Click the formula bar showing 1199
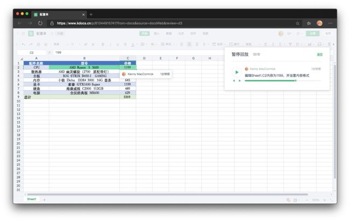This screenshot has height=221, width=350. (138, 52)
